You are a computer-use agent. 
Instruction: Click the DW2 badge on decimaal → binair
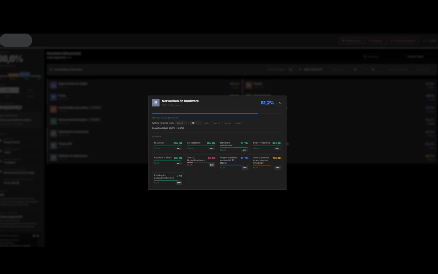tap(179, 163)
